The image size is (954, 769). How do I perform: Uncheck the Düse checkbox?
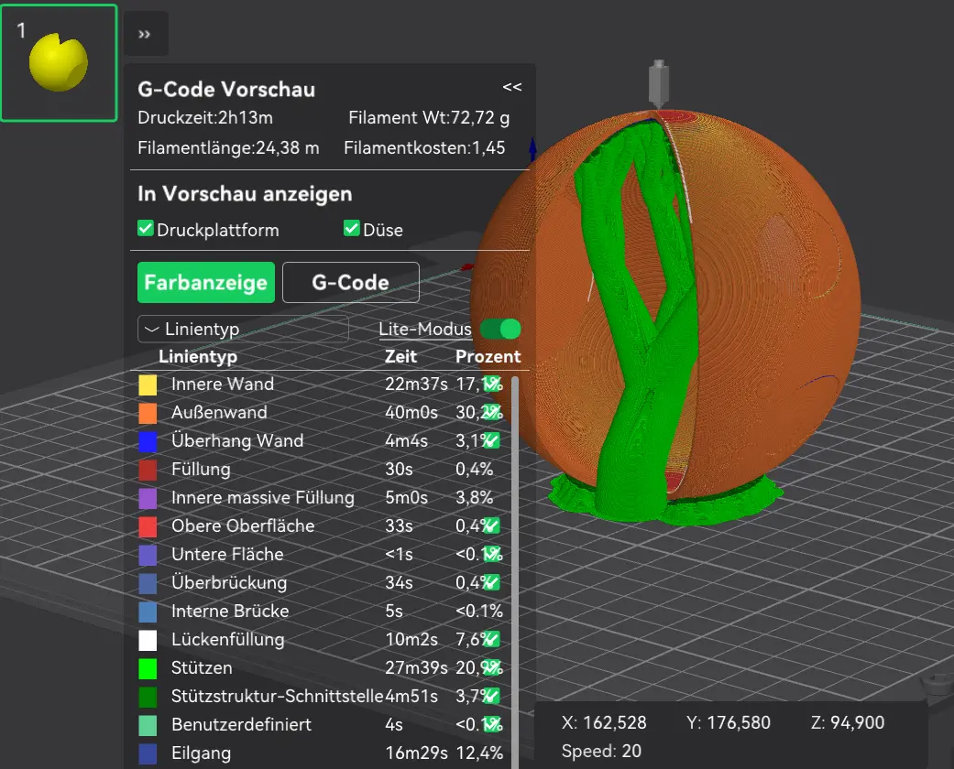click(352, 229)
